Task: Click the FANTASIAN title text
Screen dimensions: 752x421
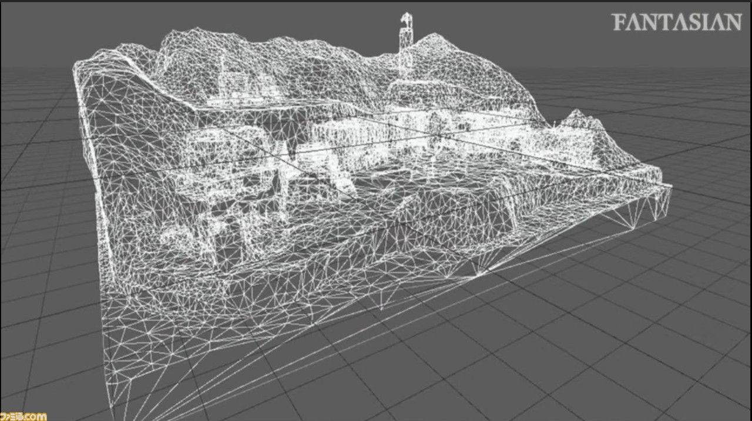Action: (x=677, y=22)
